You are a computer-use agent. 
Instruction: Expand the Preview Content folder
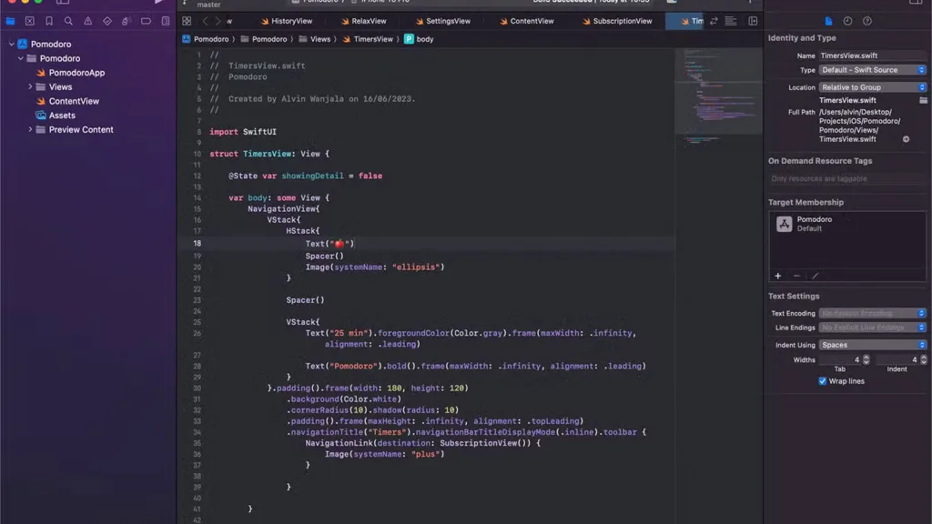[x=30, y=129]
